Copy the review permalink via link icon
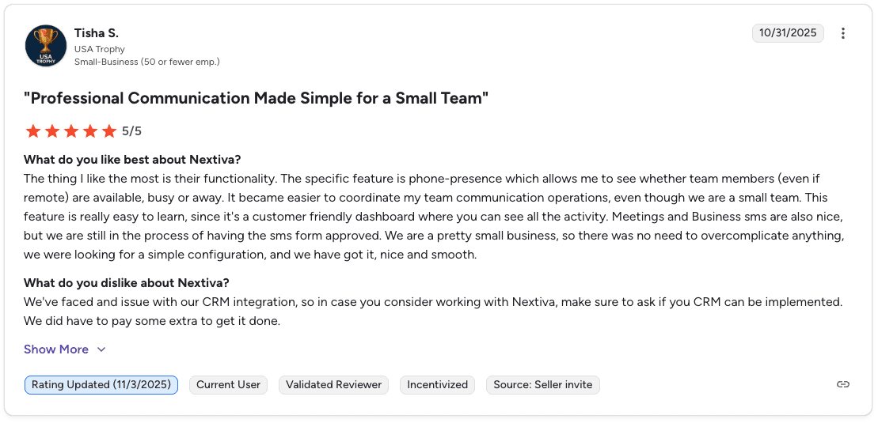878x423 pixels. (843, 385)
